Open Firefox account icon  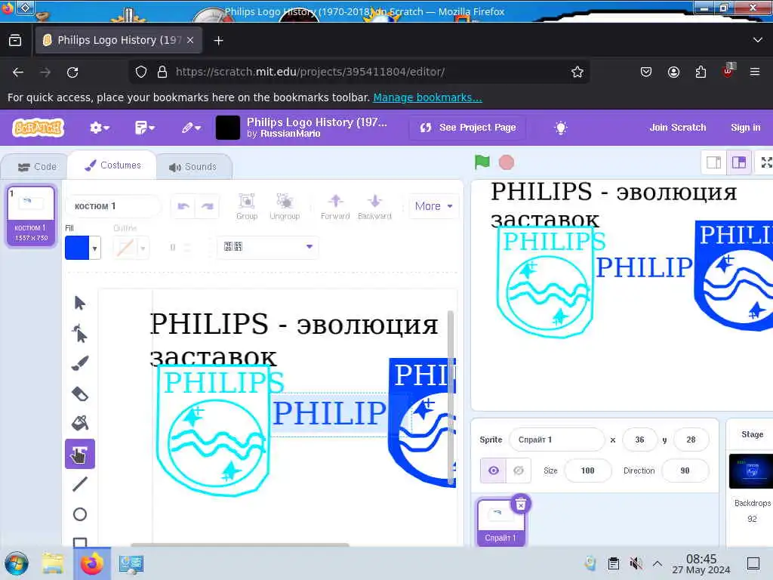pyautogui.click(x=673, y=72)
